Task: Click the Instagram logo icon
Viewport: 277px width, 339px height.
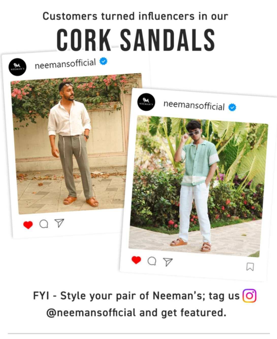Action: [x=250, y=296]
